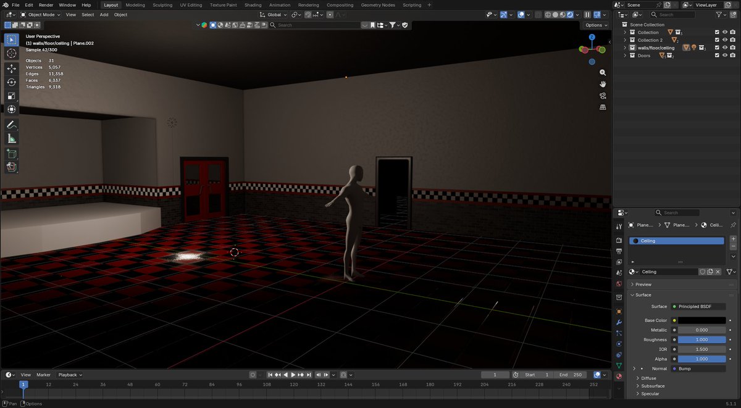Switch to Geometry Nodes workspace tab

coord(378,5)
